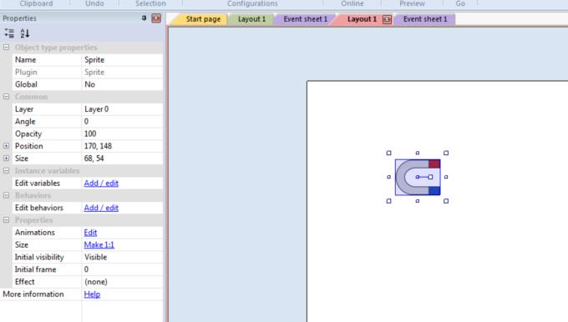Open the first Event sheet 1 tab

pos(305,19)
